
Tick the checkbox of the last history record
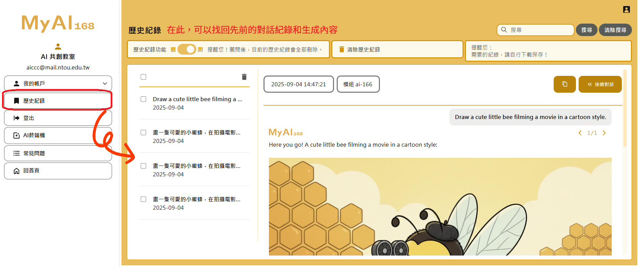tap(143, 199)
